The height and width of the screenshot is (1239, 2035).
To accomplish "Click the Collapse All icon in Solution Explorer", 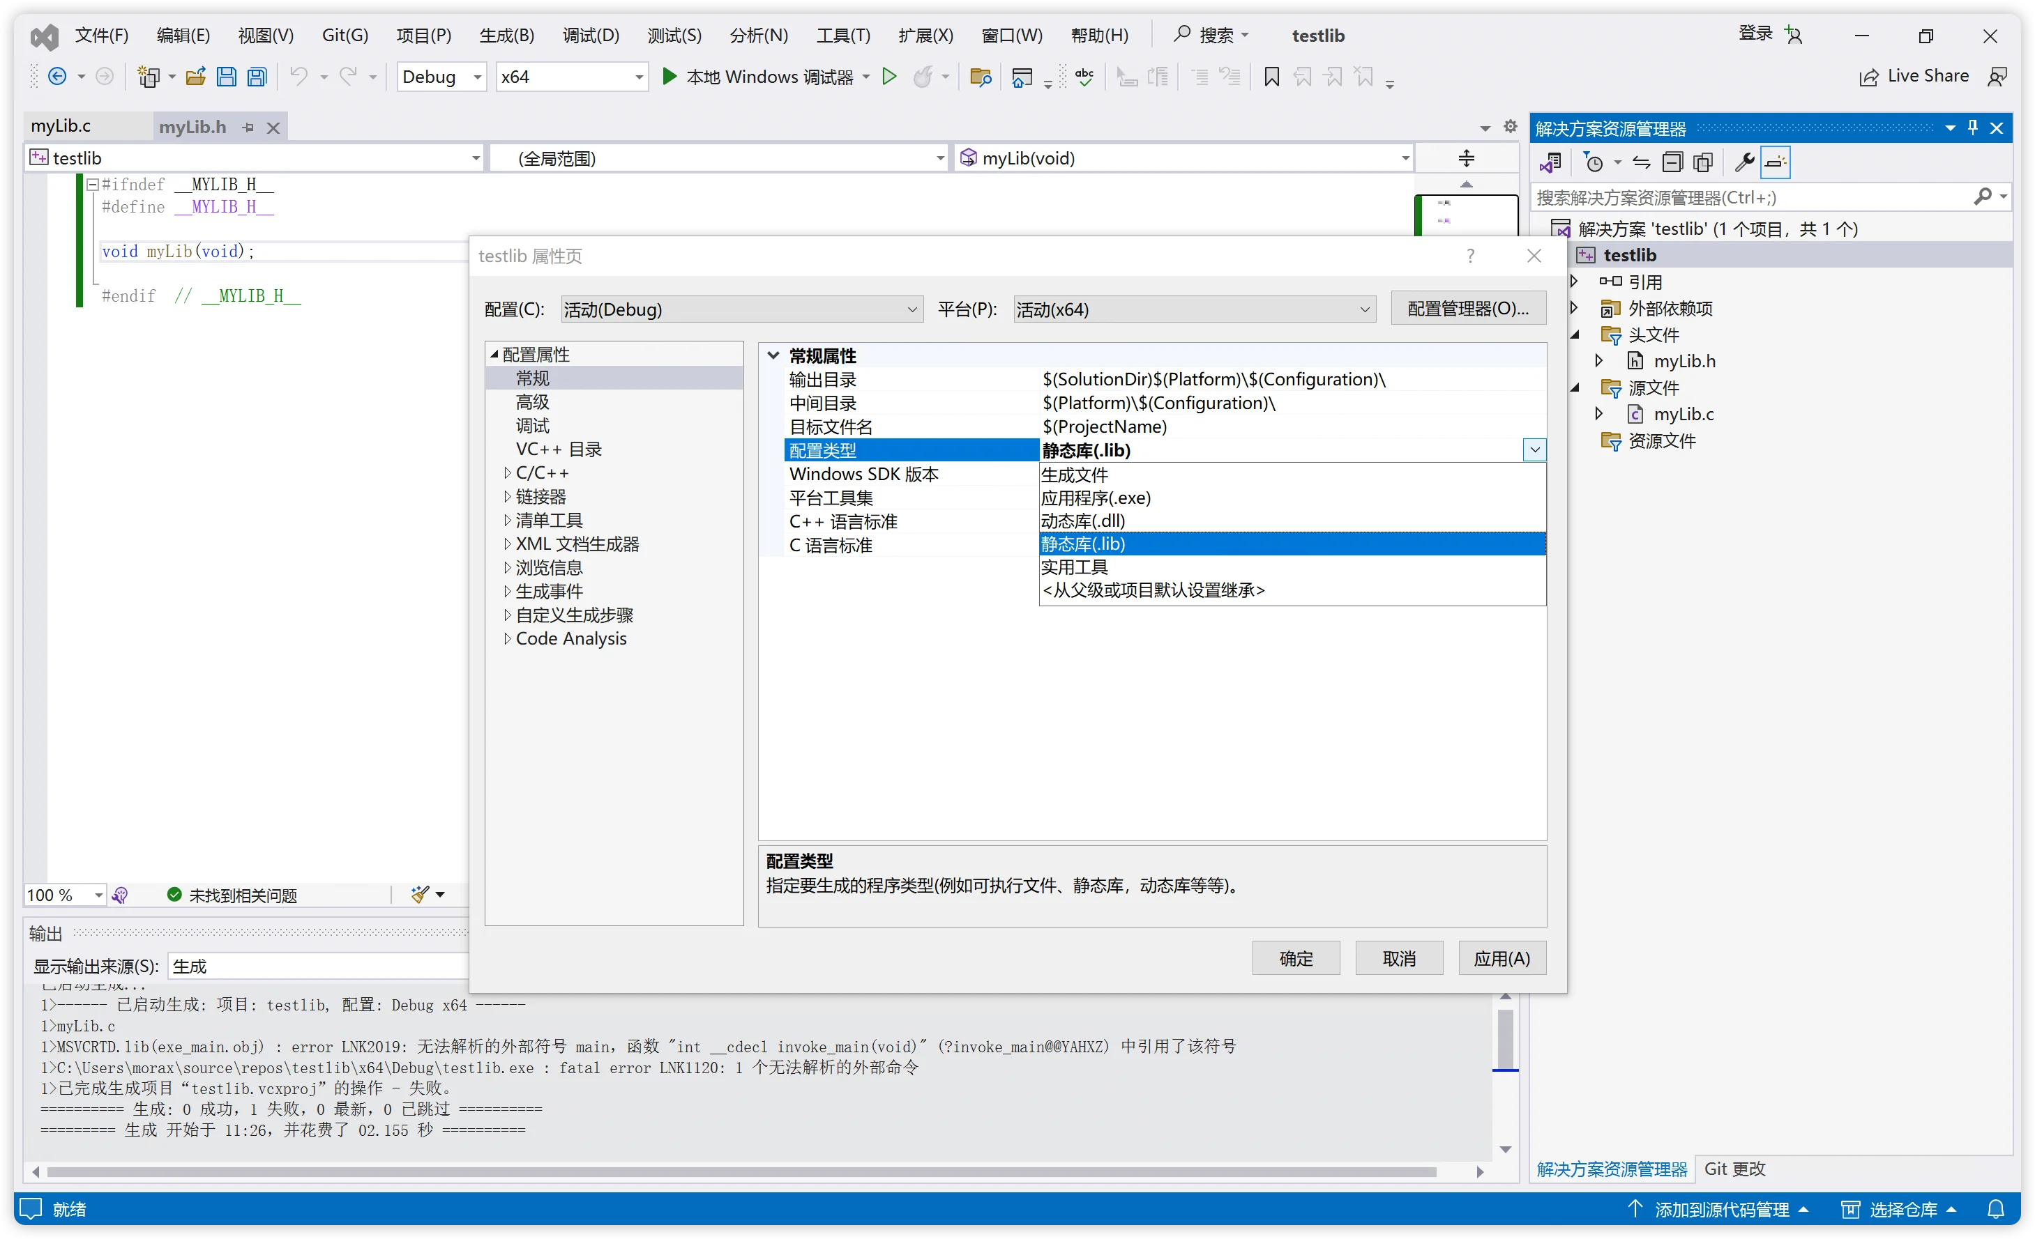I will tap(1672, 162).
